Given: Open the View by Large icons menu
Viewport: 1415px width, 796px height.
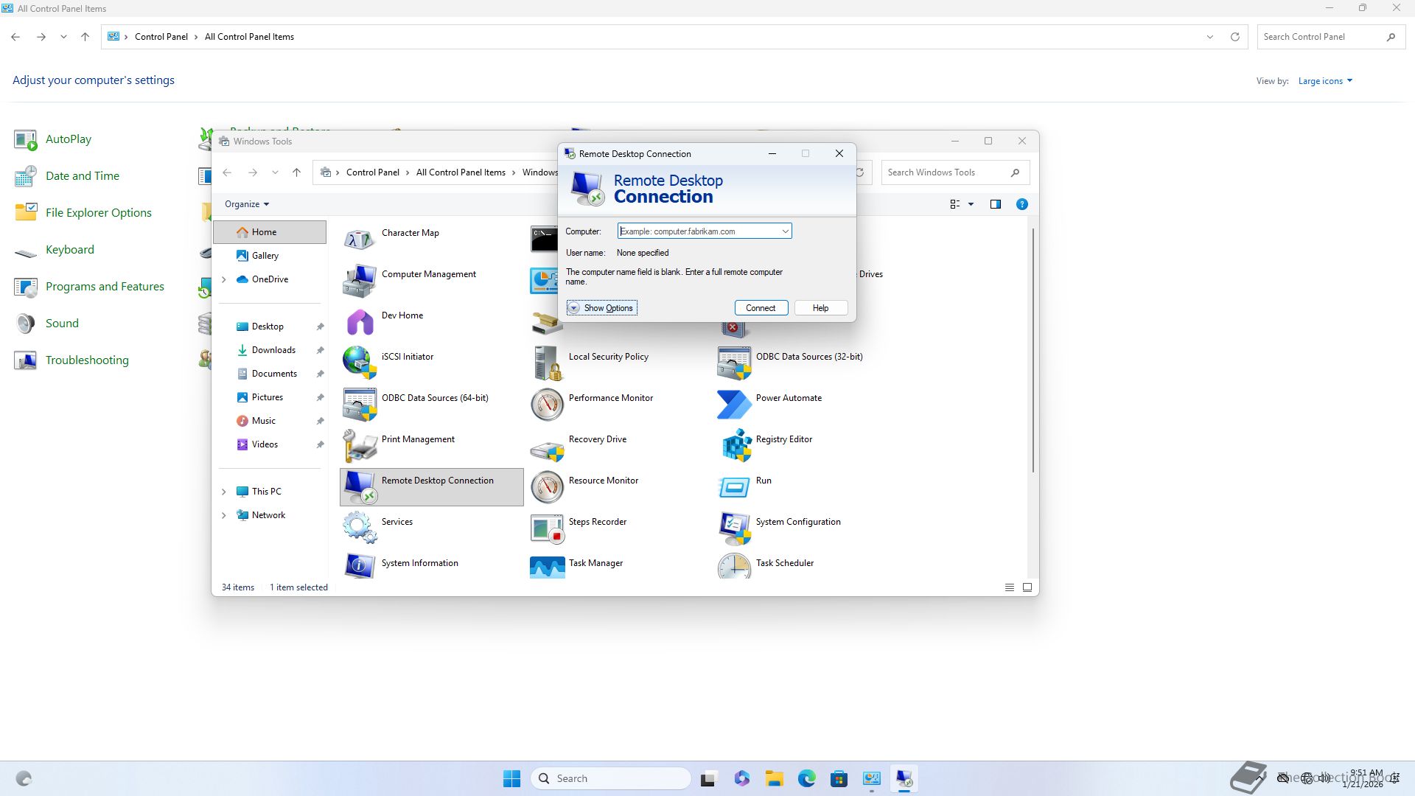Looking at the screenshot, I should 1325,81.
